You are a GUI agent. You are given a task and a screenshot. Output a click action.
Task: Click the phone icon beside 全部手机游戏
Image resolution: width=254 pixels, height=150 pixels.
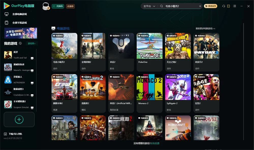coord(7,23)
